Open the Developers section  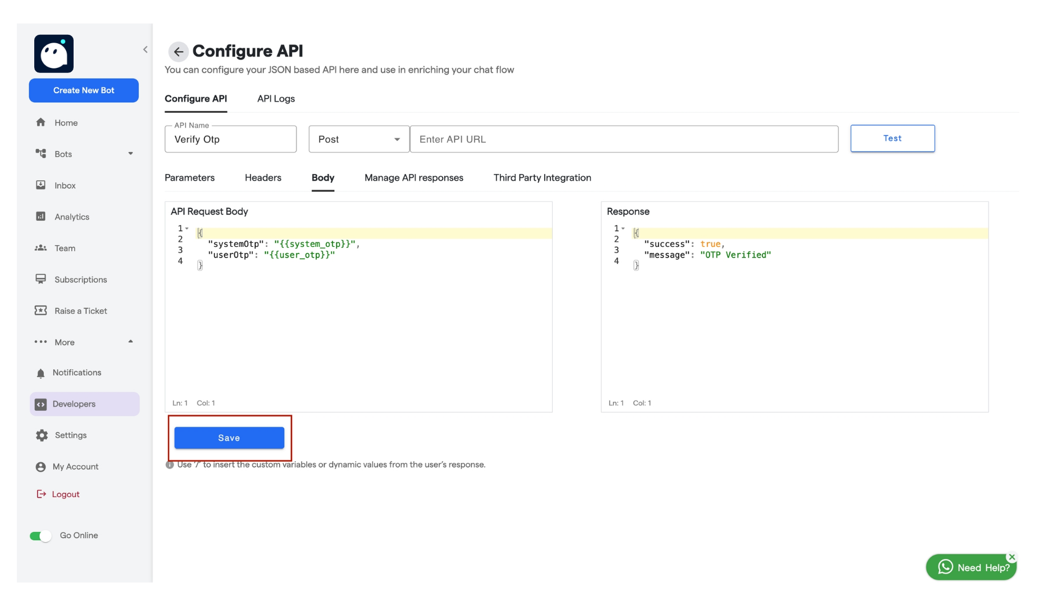(73, 403)
